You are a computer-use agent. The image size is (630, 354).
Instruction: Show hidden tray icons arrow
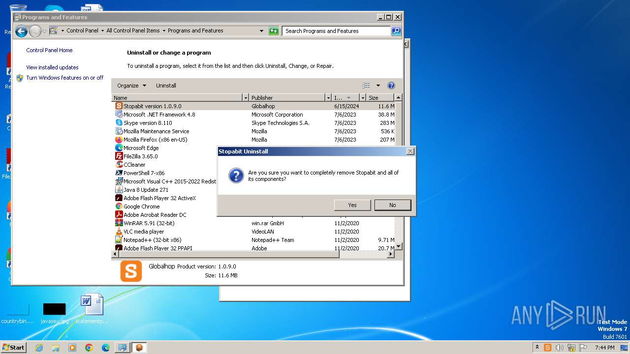537,348
